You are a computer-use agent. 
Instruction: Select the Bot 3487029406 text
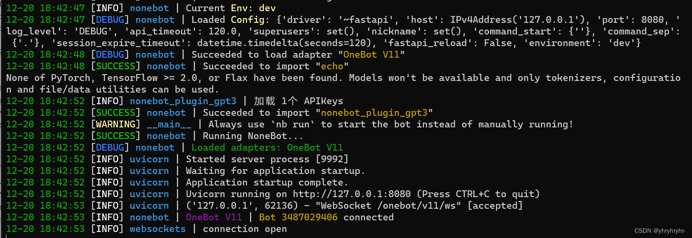coord(298,217)
